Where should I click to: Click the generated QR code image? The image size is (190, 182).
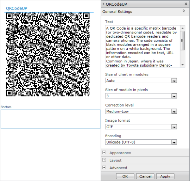(48, 55)
